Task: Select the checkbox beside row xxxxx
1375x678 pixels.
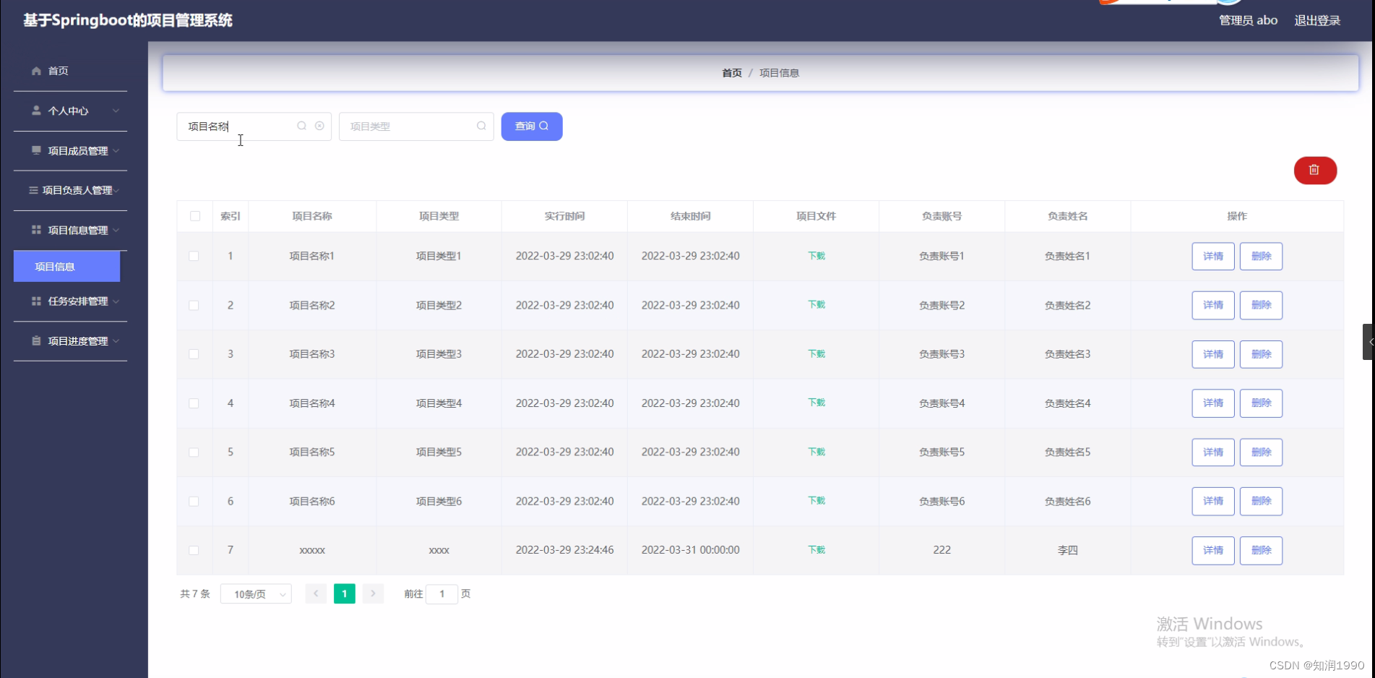Action: (x=194, y=549)
